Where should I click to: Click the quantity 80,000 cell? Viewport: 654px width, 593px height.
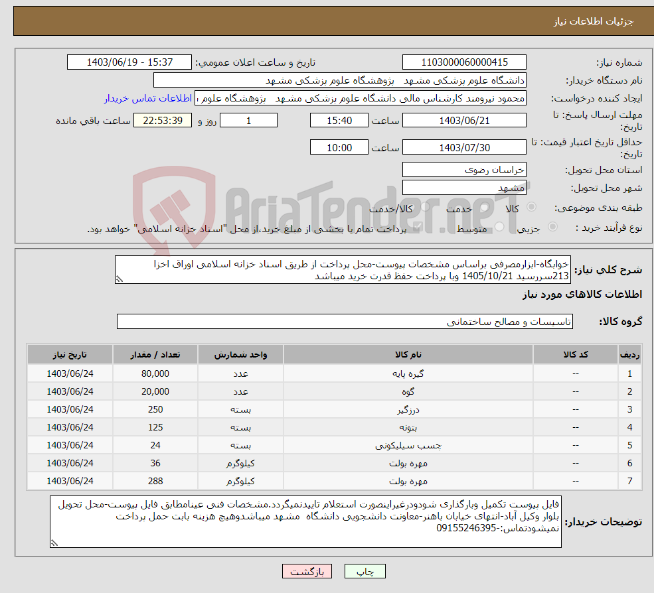155,374
